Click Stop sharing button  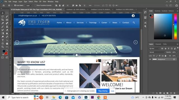tap(103, 91)
